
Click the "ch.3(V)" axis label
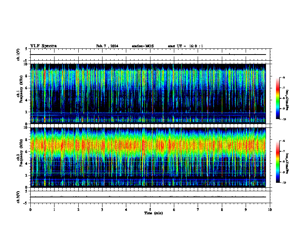(18, 197)
